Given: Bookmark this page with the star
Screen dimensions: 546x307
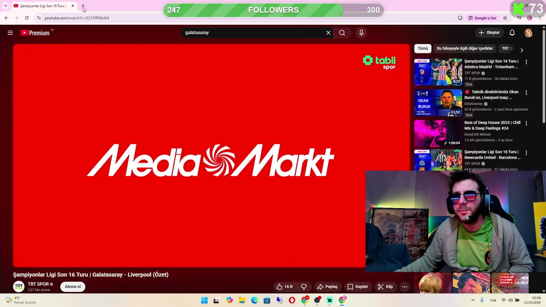Looking at the screenshot, I should (x=505, y=18).
